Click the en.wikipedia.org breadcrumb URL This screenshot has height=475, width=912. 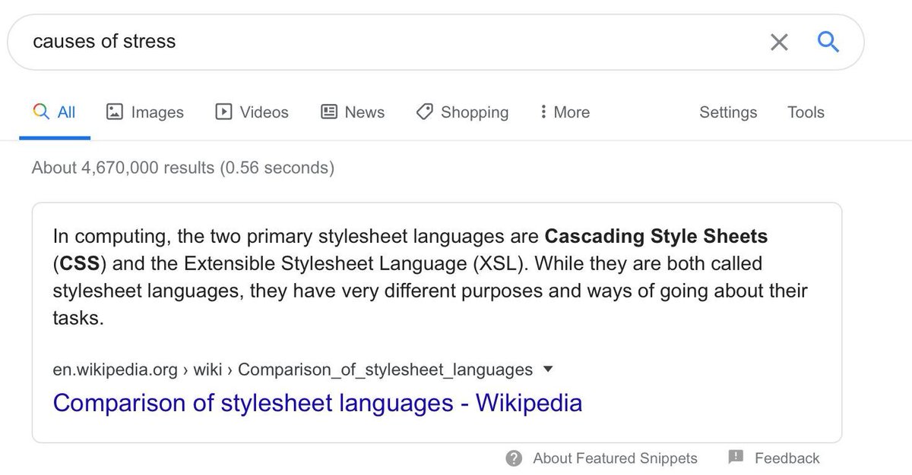tap(293, 370)
